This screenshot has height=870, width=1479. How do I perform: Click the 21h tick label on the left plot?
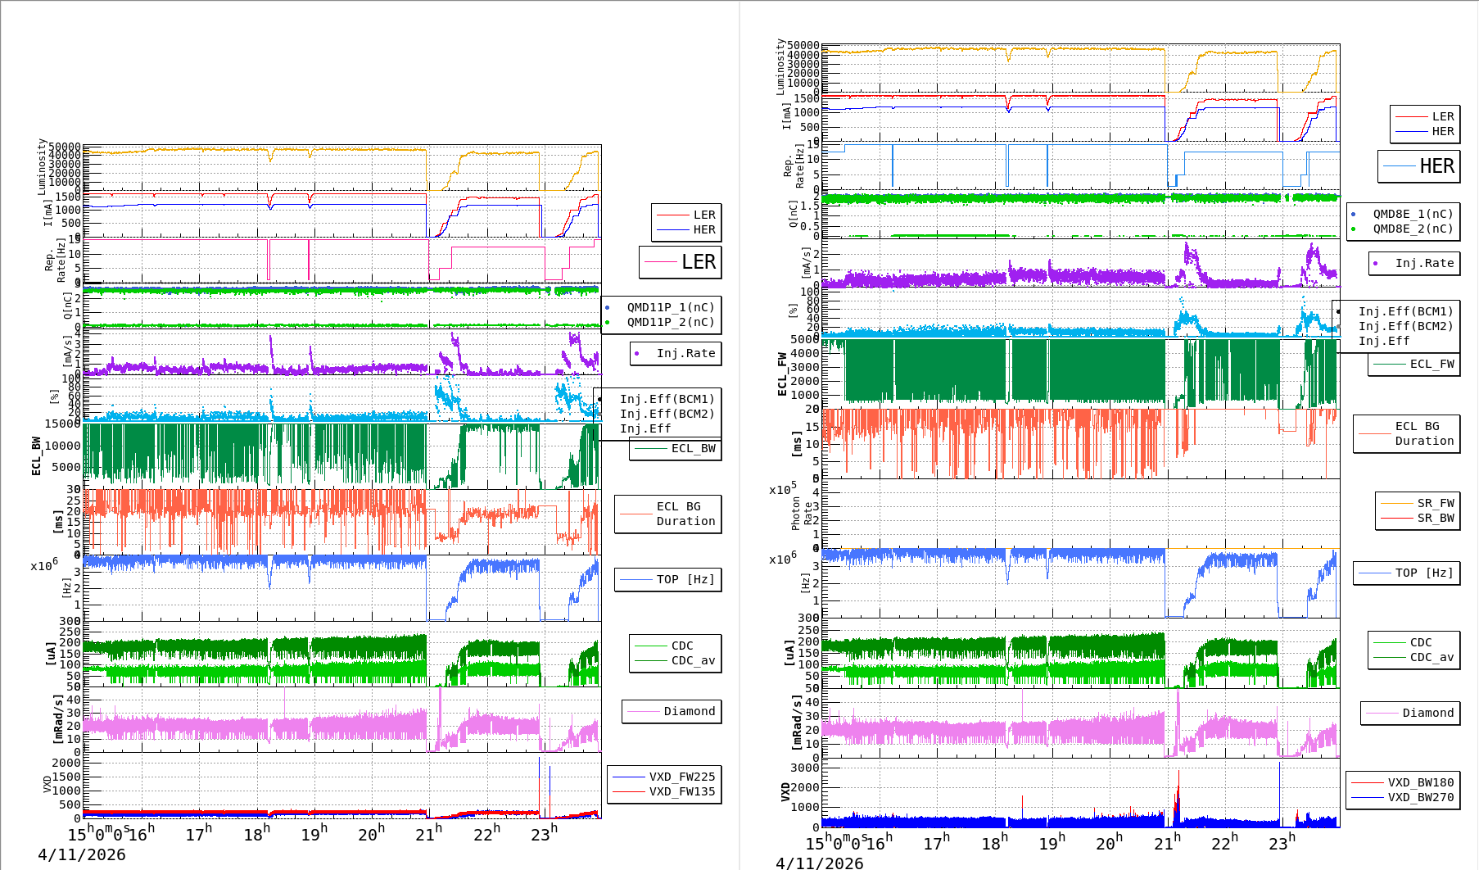click(428, 834)
